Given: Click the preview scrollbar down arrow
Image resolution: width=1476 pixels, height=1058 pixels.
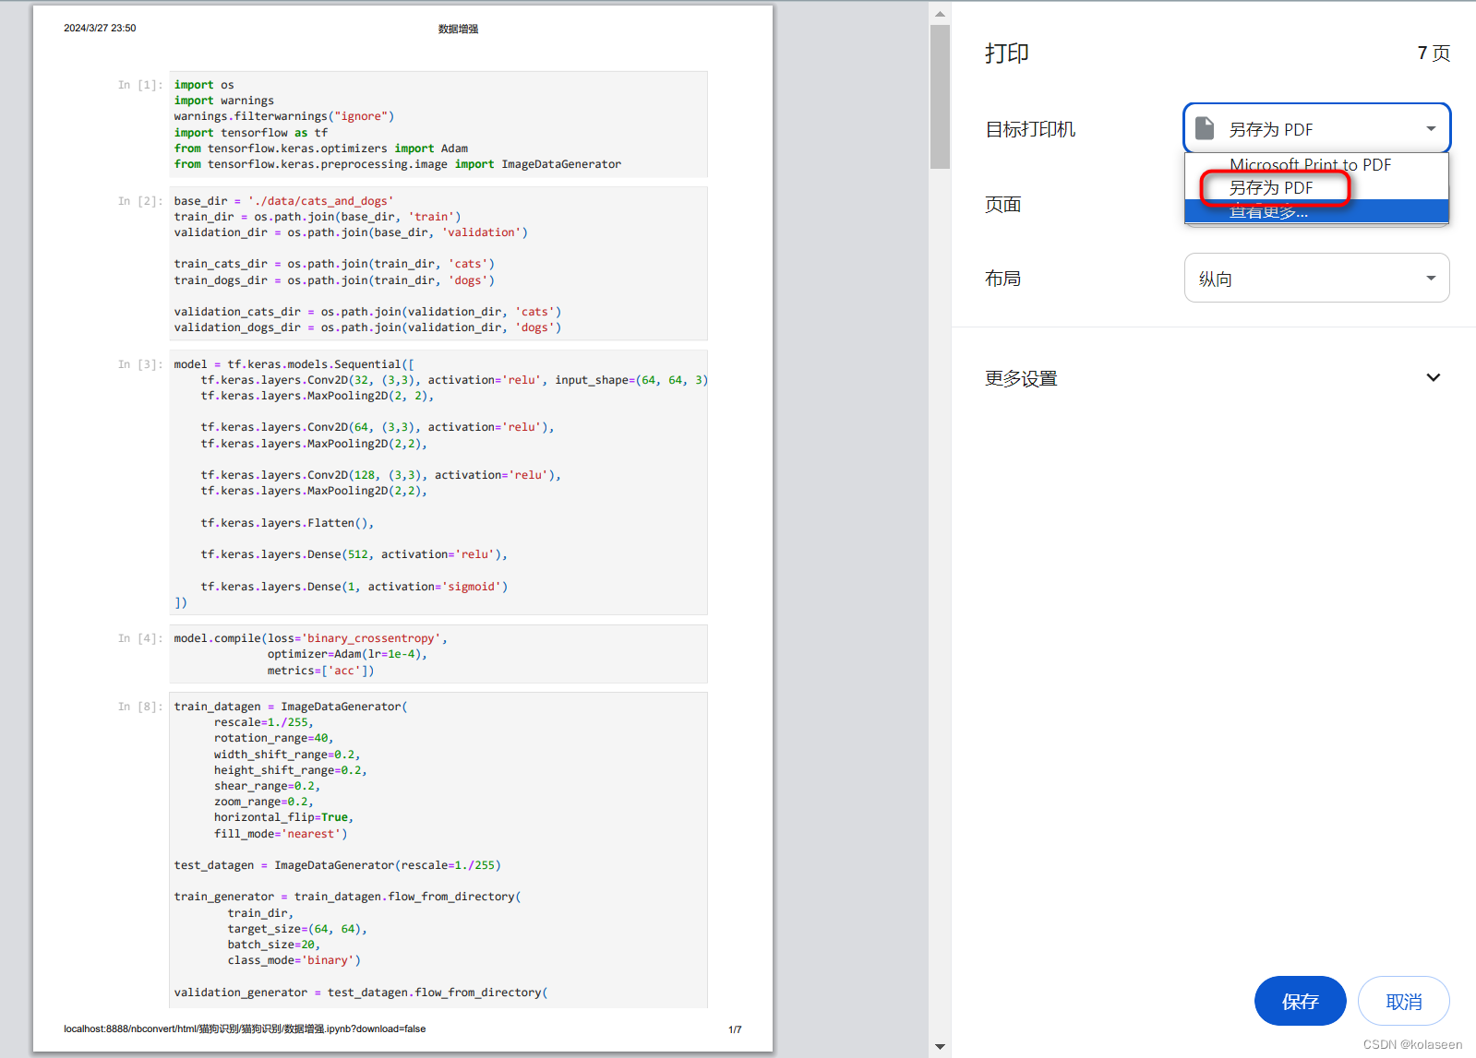Looking at the screenshot, I should (x=940, y=1046).
